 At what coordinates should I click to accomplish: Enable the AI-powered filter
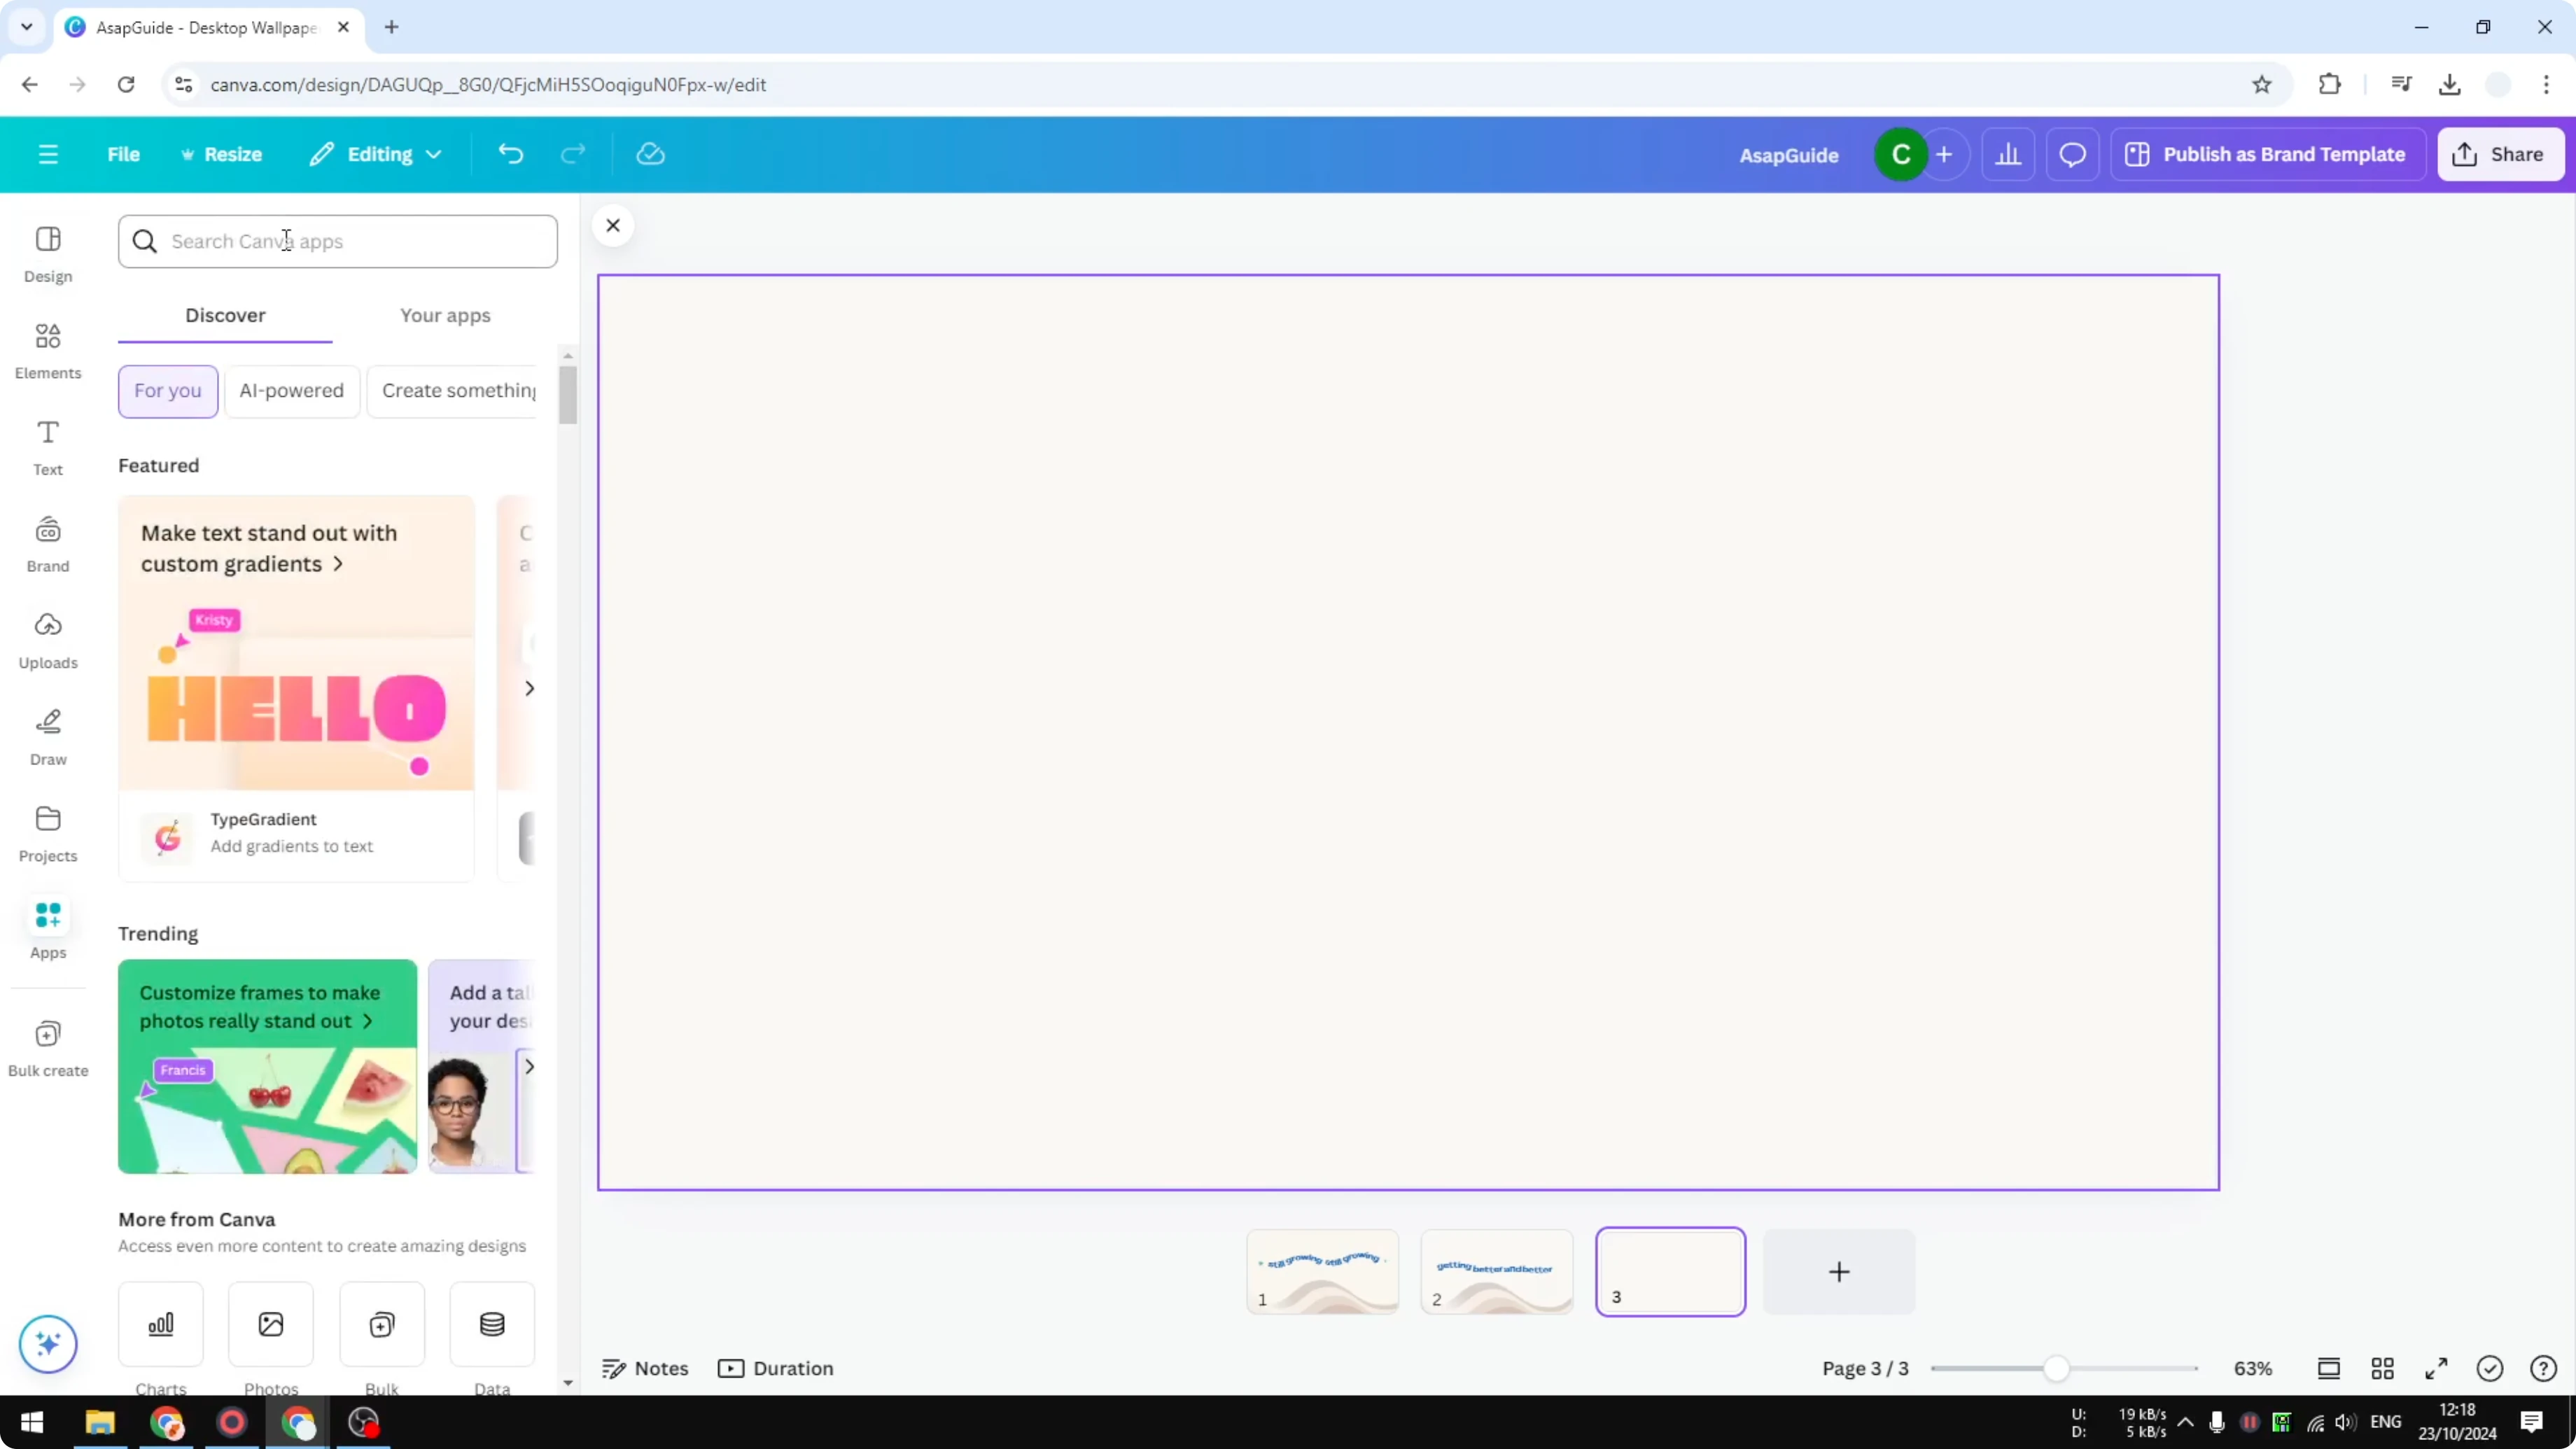(x=291, y=391)
